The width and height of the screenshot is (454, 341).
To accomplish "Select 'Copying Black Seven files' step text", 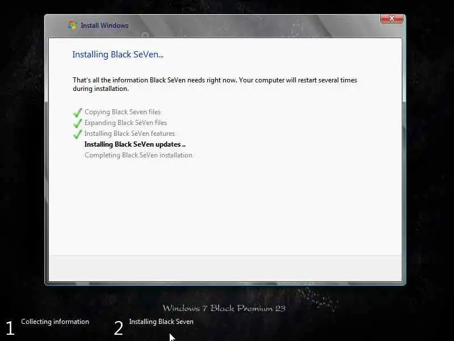I will 123,112.
